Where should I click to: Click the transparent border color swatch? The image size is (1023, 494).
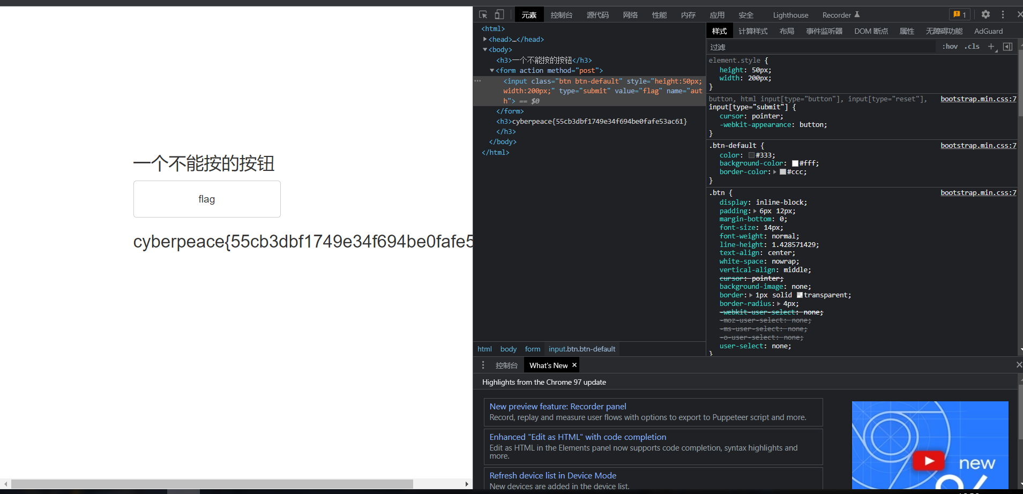(x=800, y=295)
